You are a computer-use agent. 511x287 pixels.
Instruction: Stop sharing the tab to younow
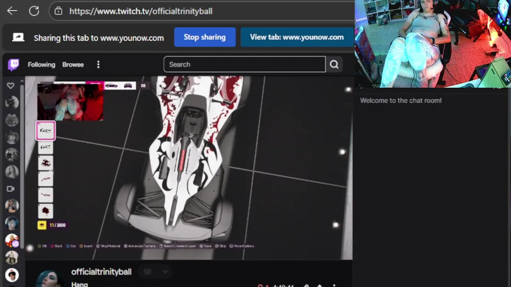pos(205,37)
